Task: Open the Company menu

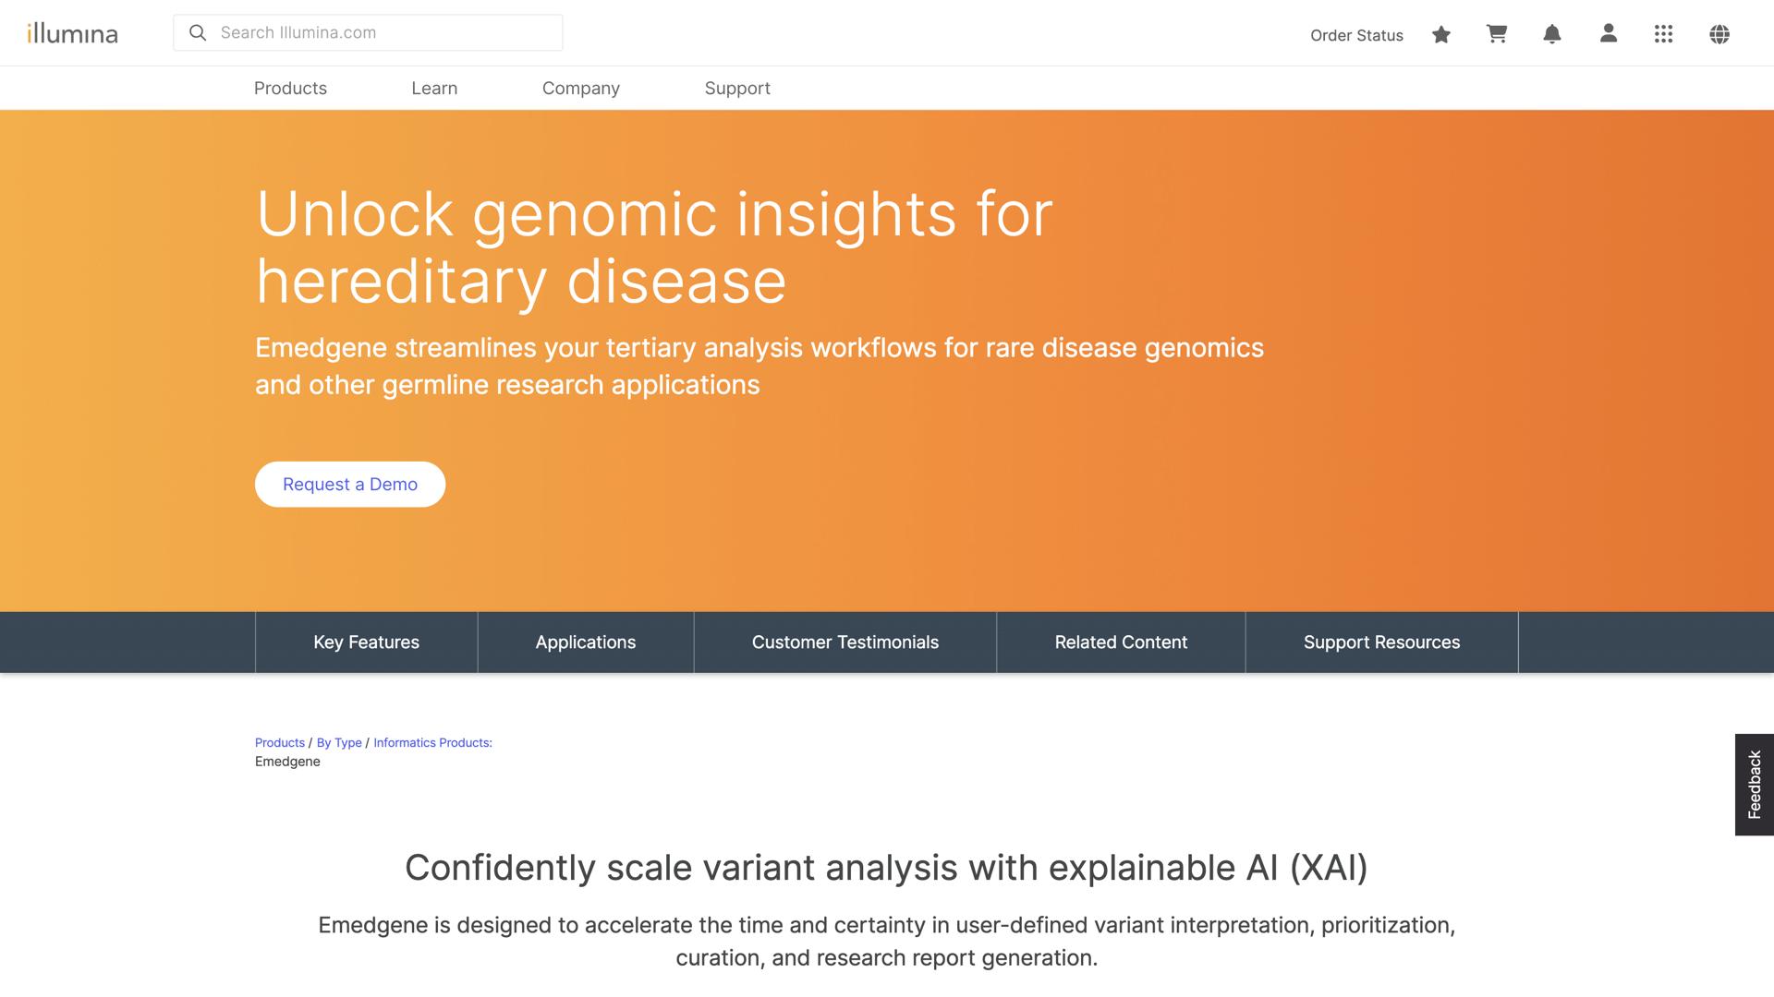Action: pyautogui.click(x=580, y=88)
